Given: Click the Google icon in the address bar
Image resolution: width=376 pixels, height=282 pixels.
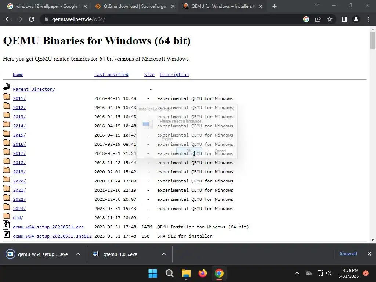Looking at the screenshot, I should pyautogui.click(x=306, y=19).
